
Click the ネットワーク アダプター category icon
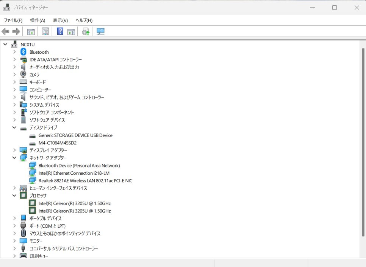pos(23,158)
